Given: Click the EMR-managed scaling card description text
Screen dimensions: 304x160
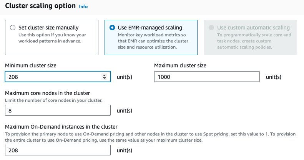Looking at the screenshot, I should (153, 41).
